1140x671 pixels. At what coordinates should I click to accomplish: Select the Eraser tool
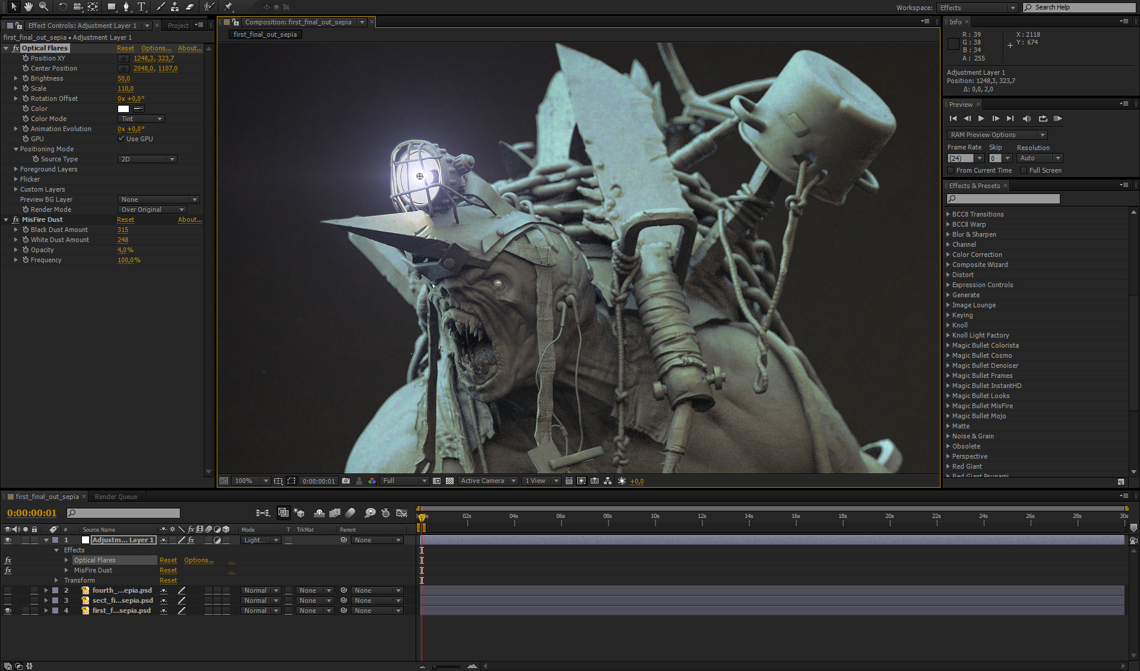coord(190,7)
